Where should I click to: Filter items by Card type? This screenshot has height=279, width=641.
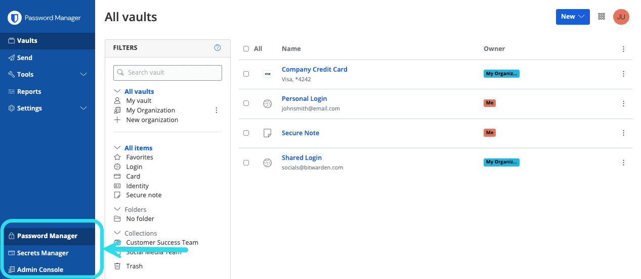(133, 177)
